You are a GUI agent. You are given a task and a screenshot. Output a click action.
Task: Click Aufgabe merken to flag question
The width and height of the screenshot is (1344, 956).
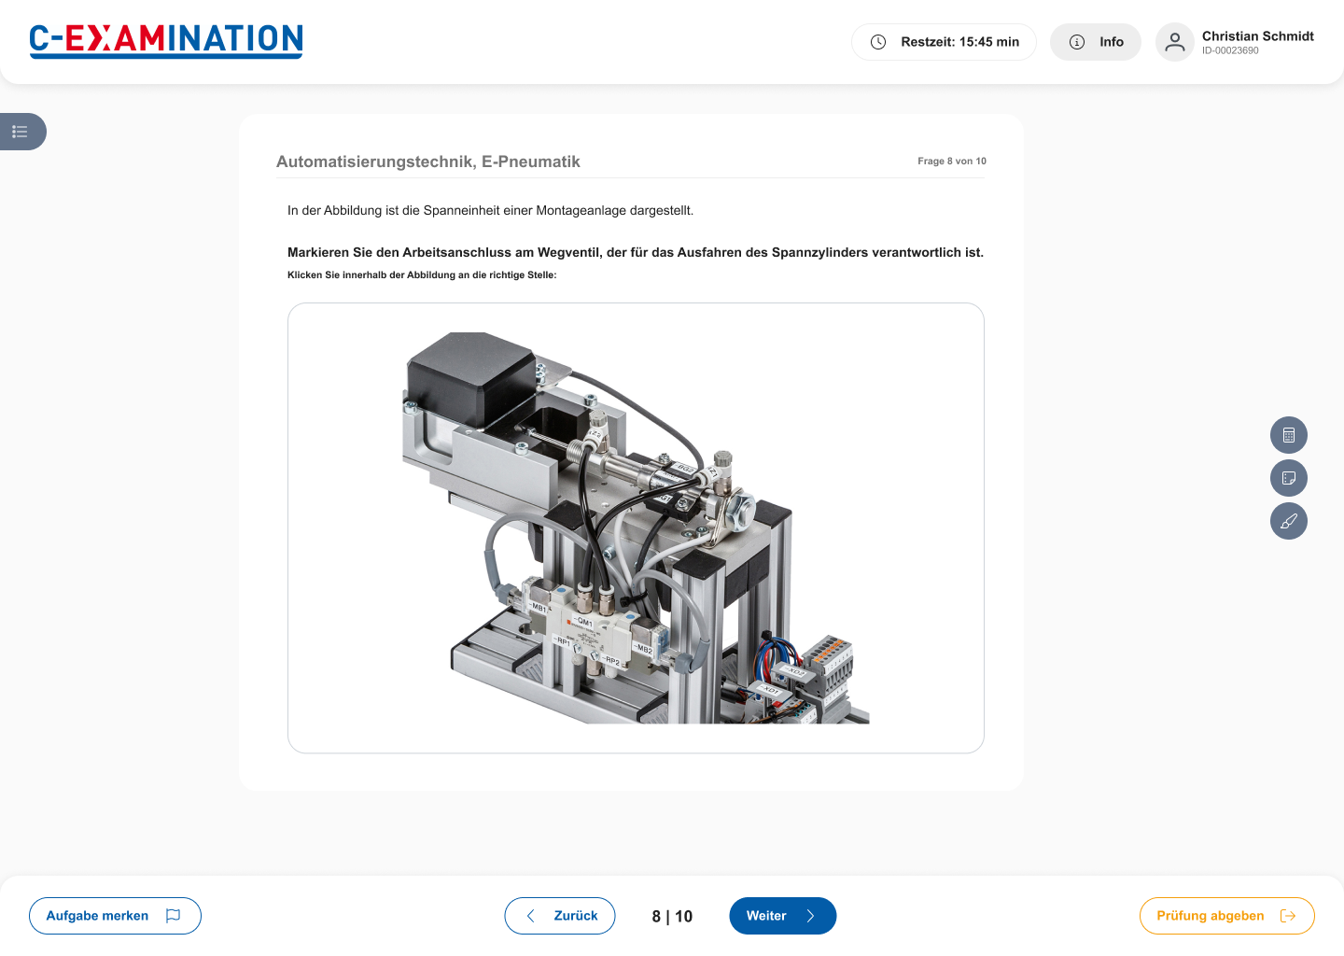(115, 916)
